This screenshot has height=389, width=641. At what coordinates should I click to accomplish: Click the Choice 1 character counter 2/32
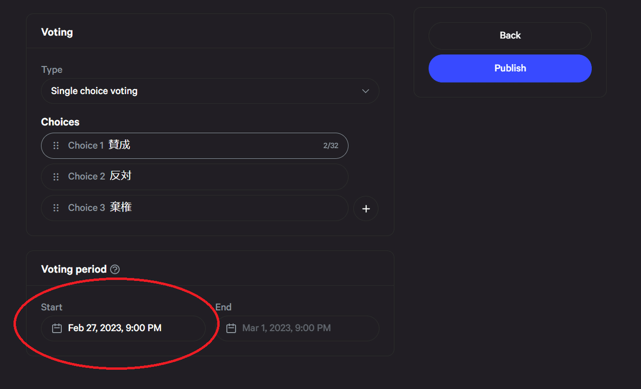tap(331, 145)
